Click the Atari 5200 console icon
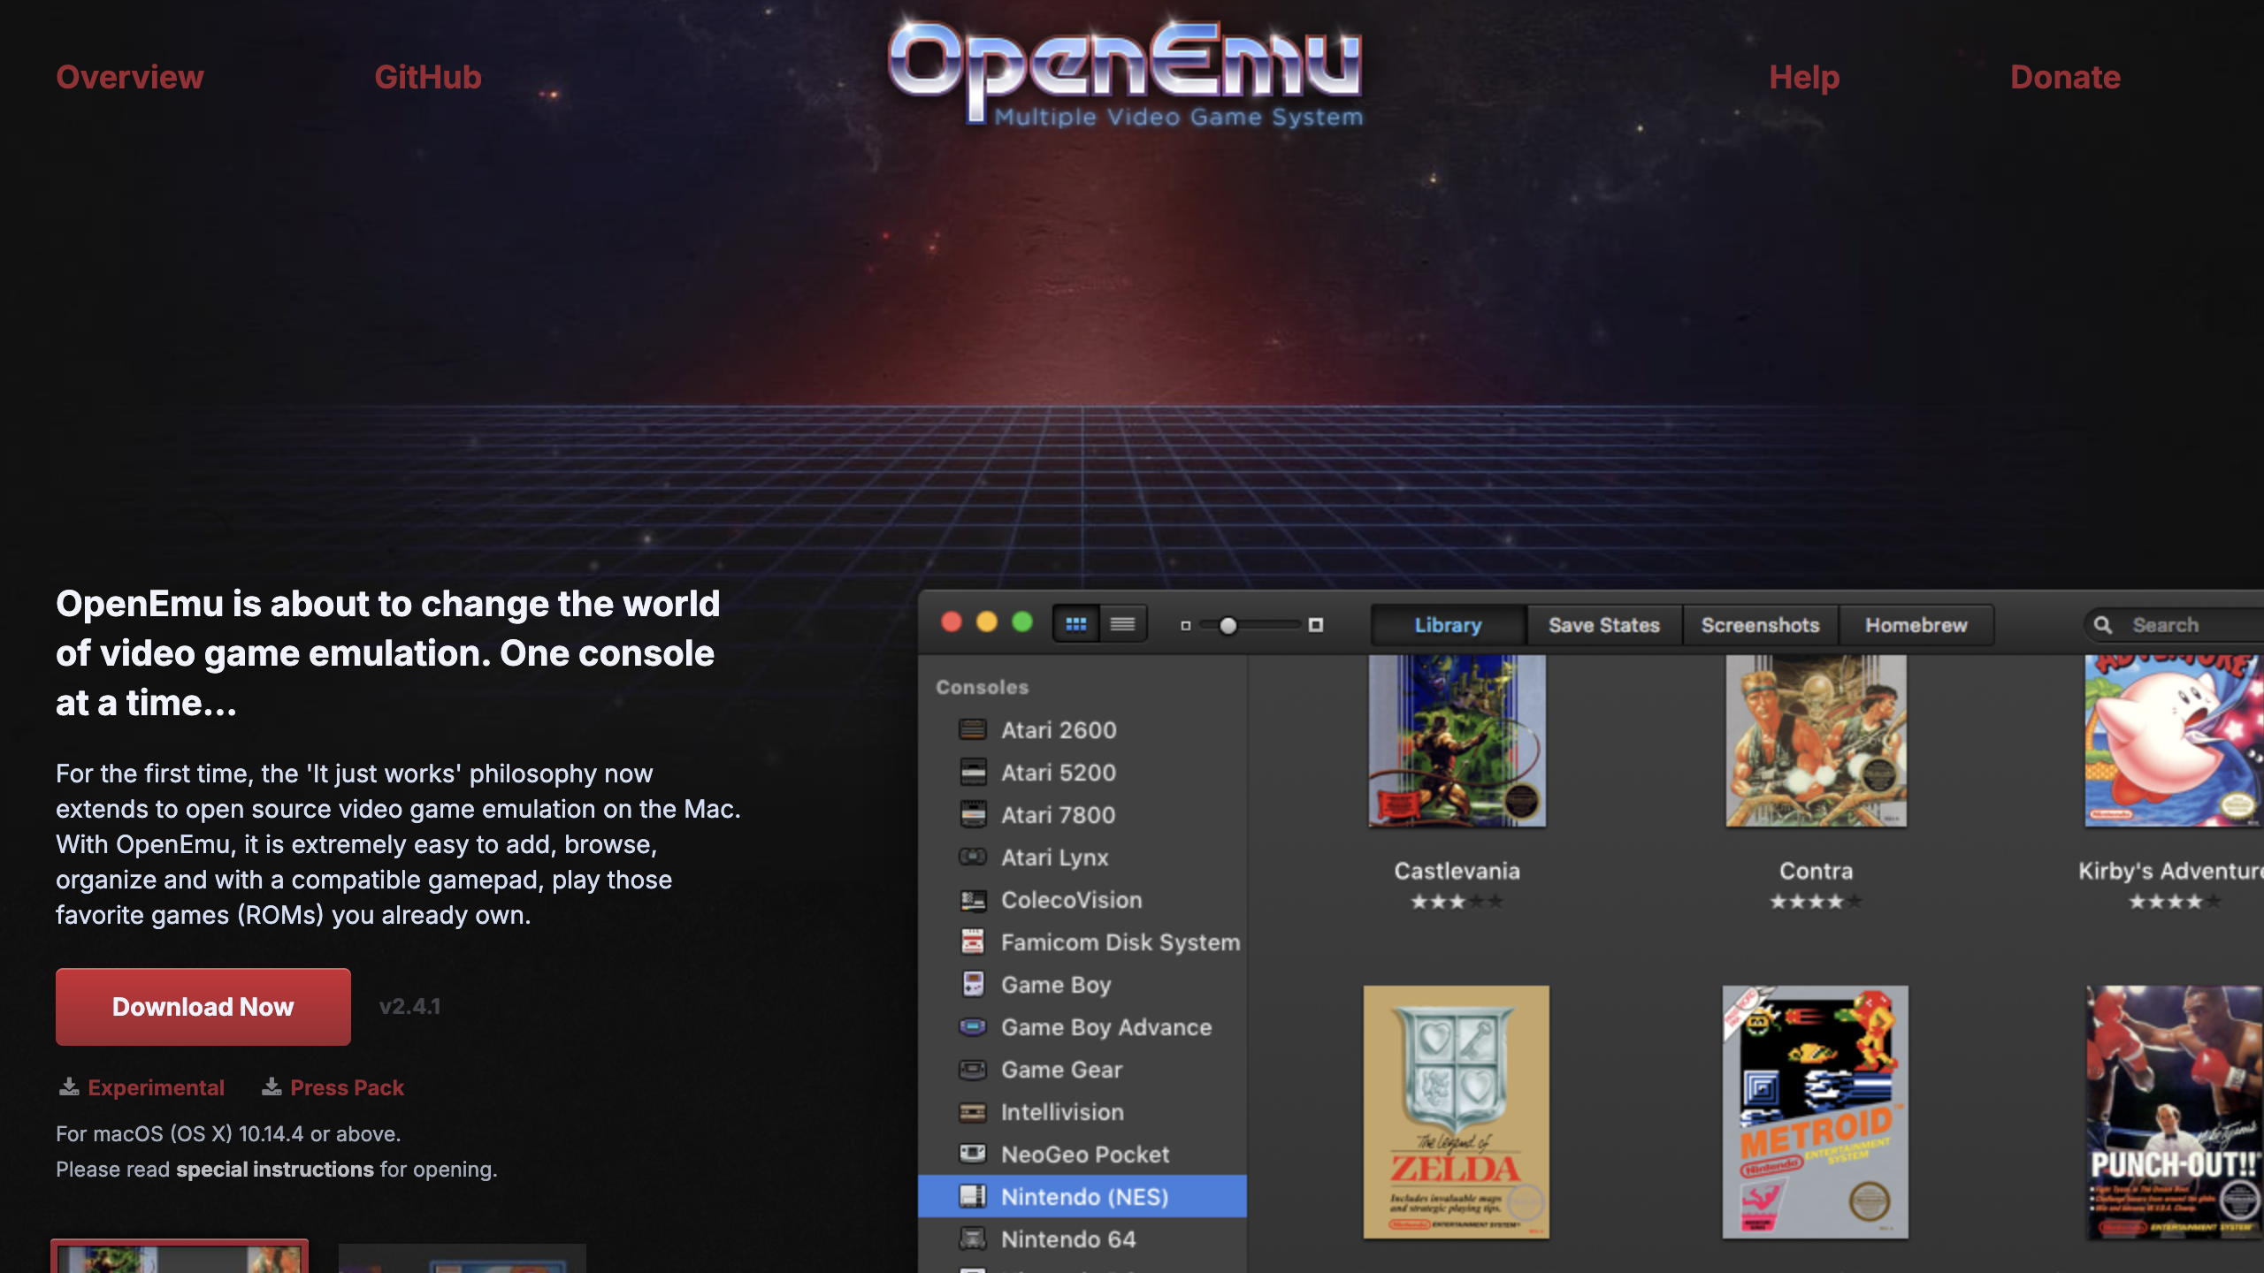The width and height of the screenshot is (2264, 1273). tap(973, 772)
